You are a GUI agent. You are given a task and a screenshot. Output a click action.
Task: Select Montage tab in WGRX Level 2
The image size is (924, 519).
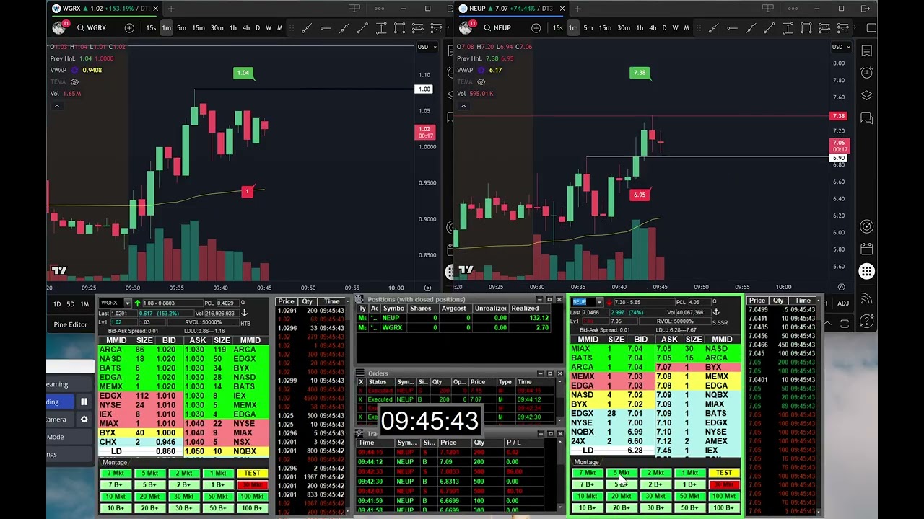click(115, 463)
